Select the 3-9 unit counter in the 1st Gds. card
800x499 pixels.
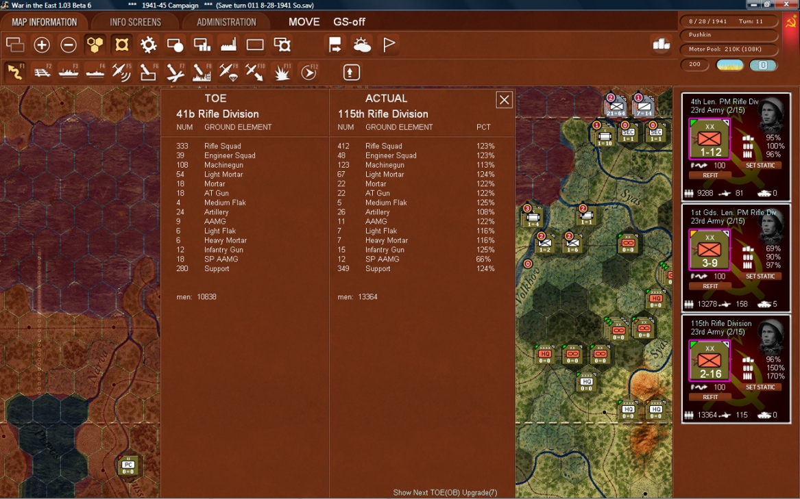710,250
